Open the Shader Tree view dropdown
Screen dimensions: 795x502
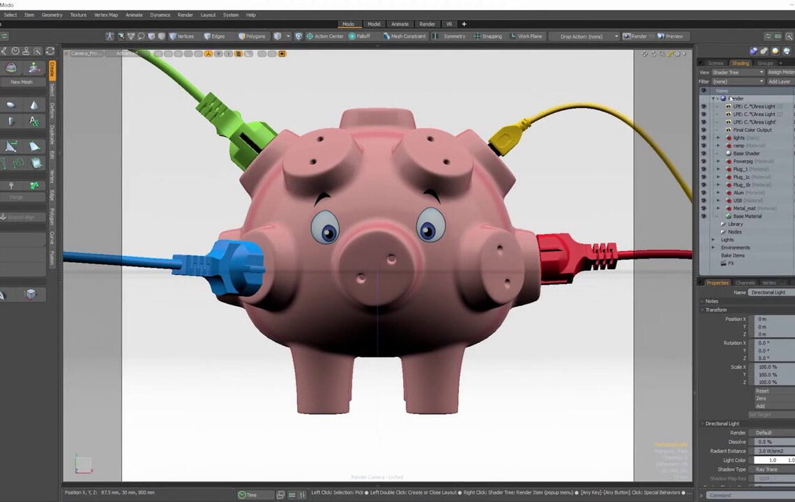pos(737,73)
